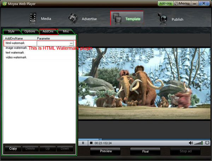Seek on the video progress bar
This screenshot has width=212, height=161.
coord(144,139)
